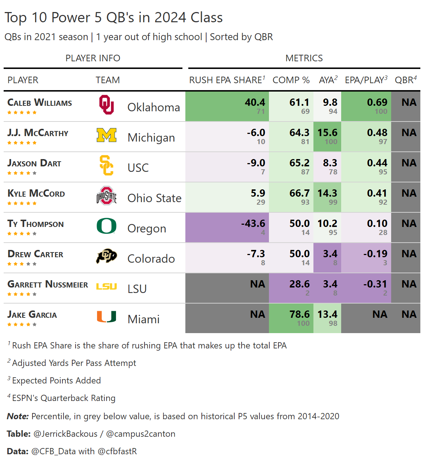The height and width of the screenshot is (463, 424).
Task: Click Jake Garcia's 78.6 completion cell
Action: click(291, 318)
